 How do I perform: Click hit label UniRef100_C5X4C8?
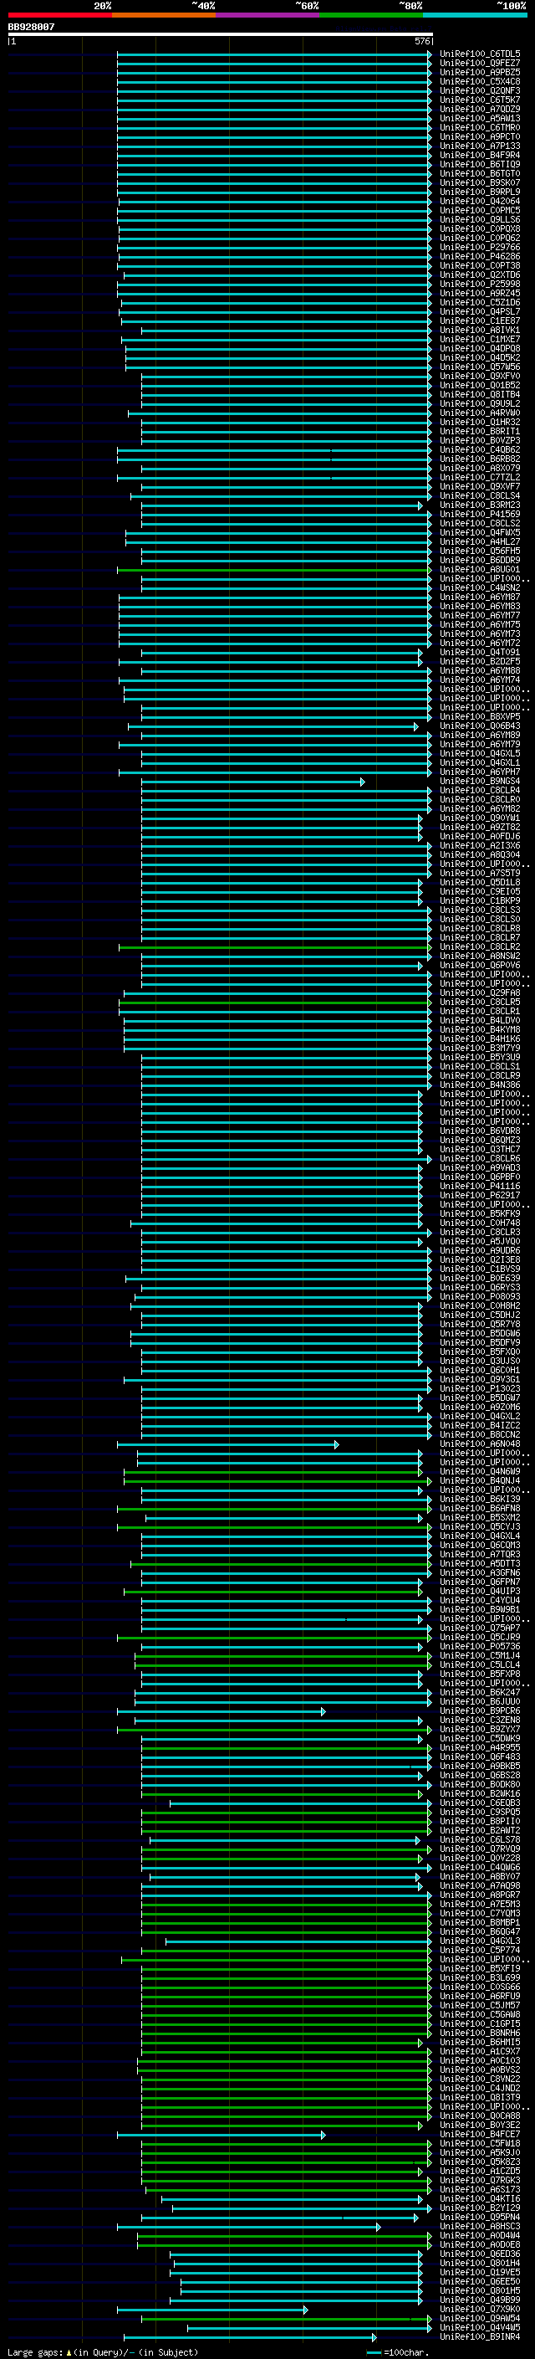click(x=480, y=81)
